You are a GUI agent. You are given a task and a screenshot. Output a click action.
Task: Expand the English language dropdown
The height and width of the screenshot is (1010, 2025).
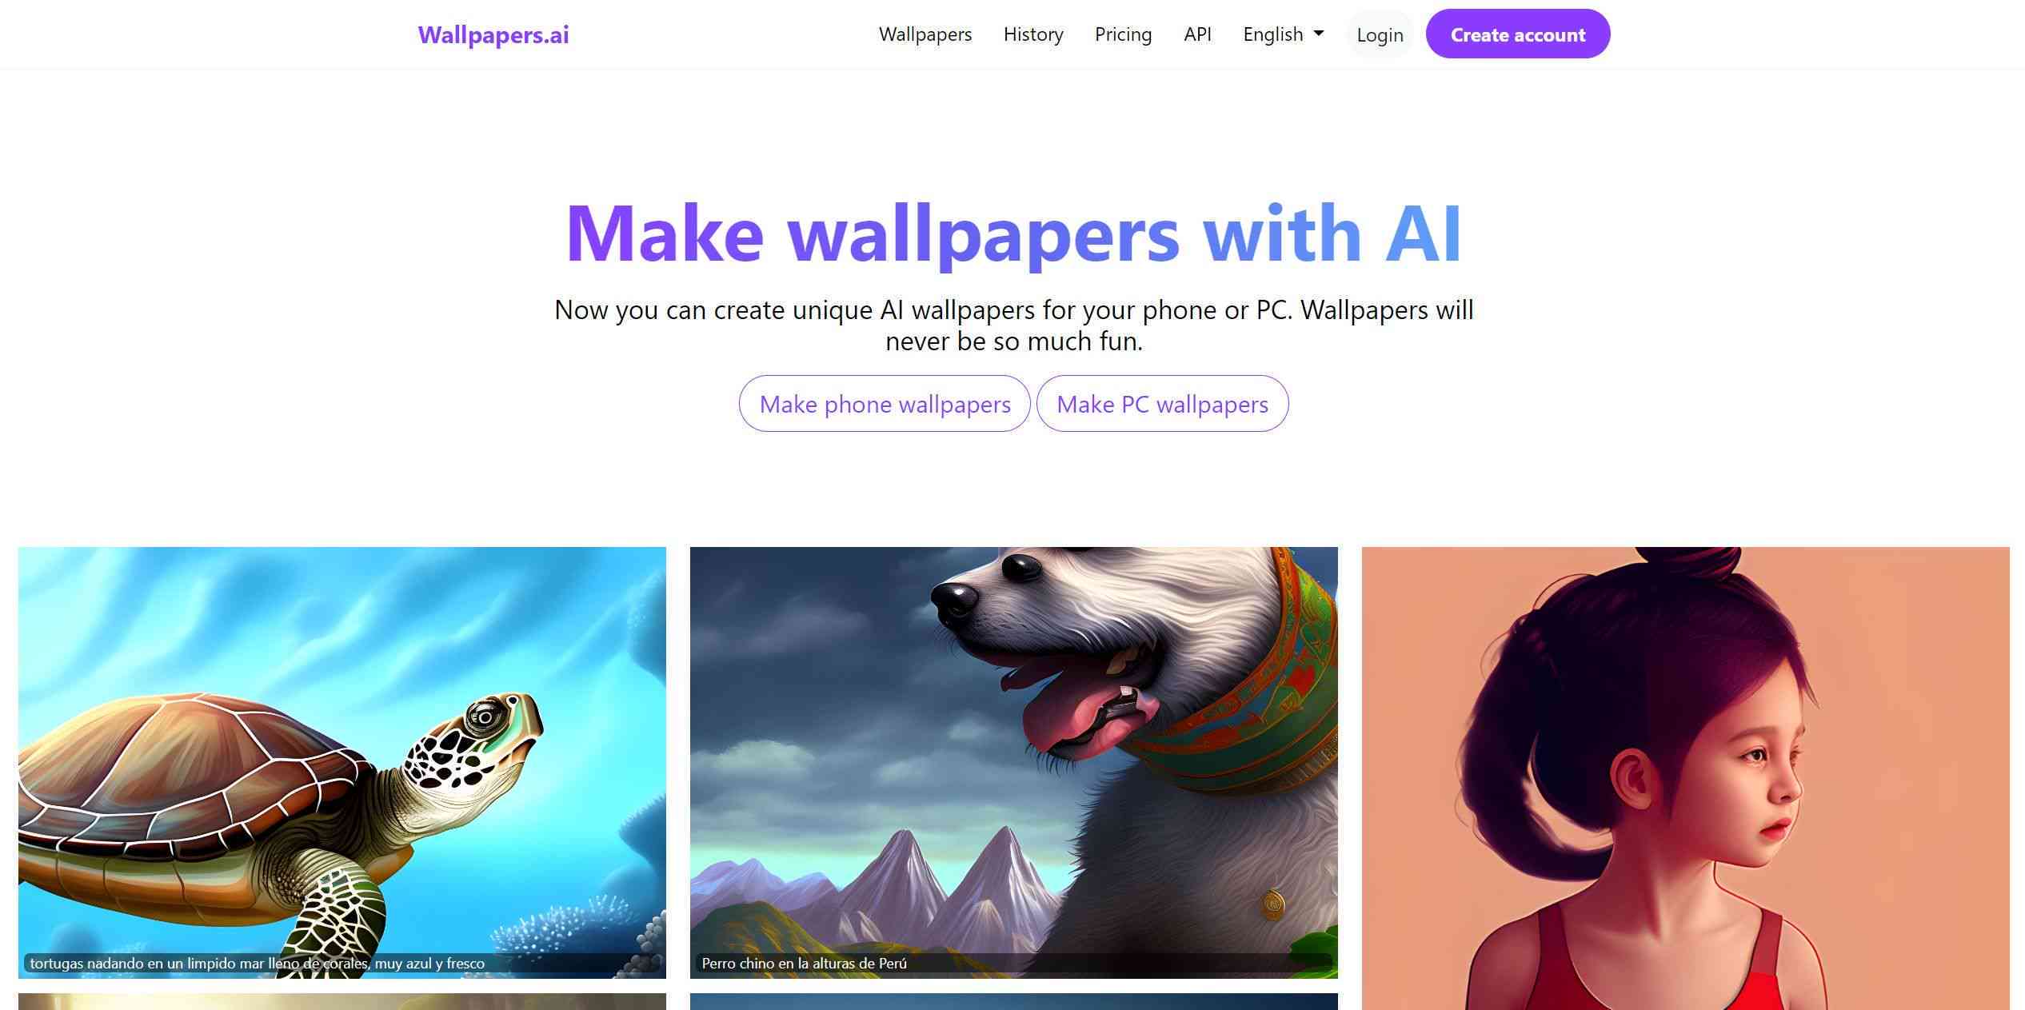(1284, 34)
